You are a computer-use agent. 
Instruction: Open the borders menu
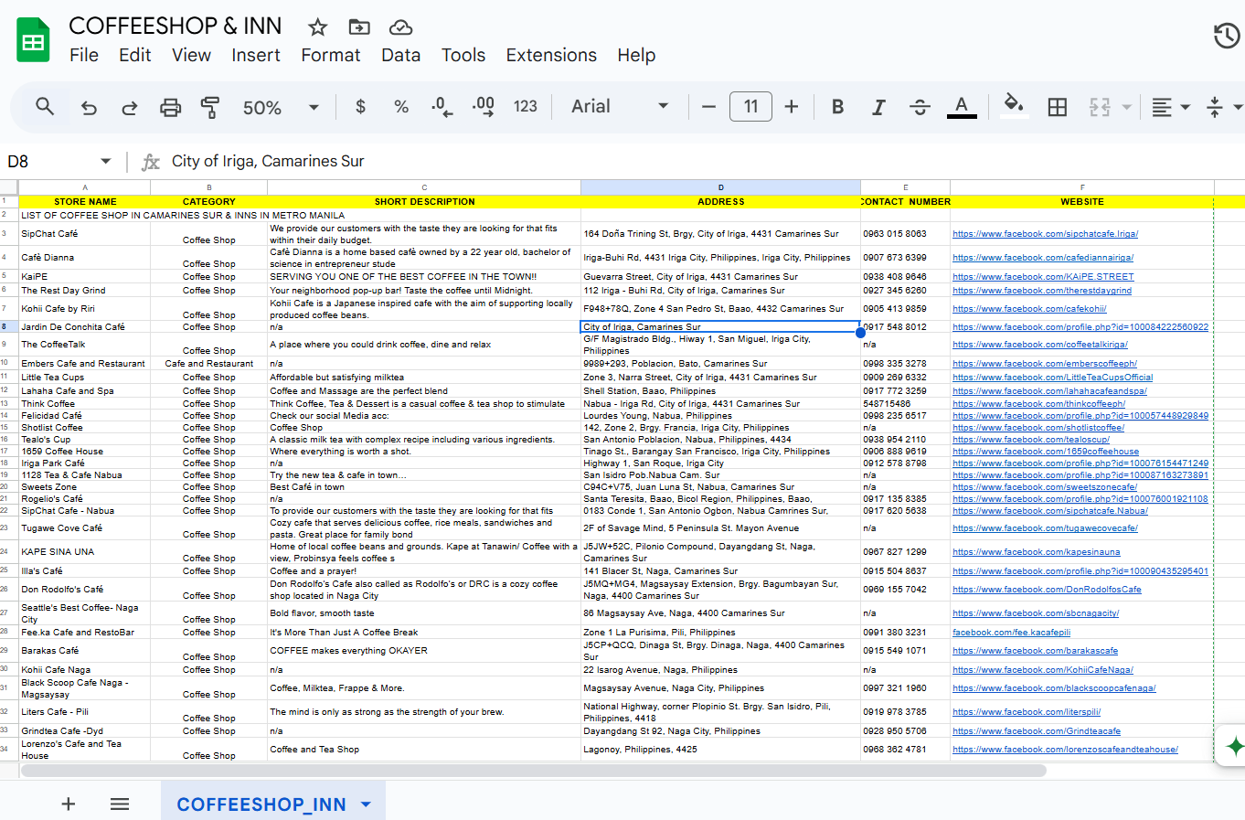(x=1057, y=107)
